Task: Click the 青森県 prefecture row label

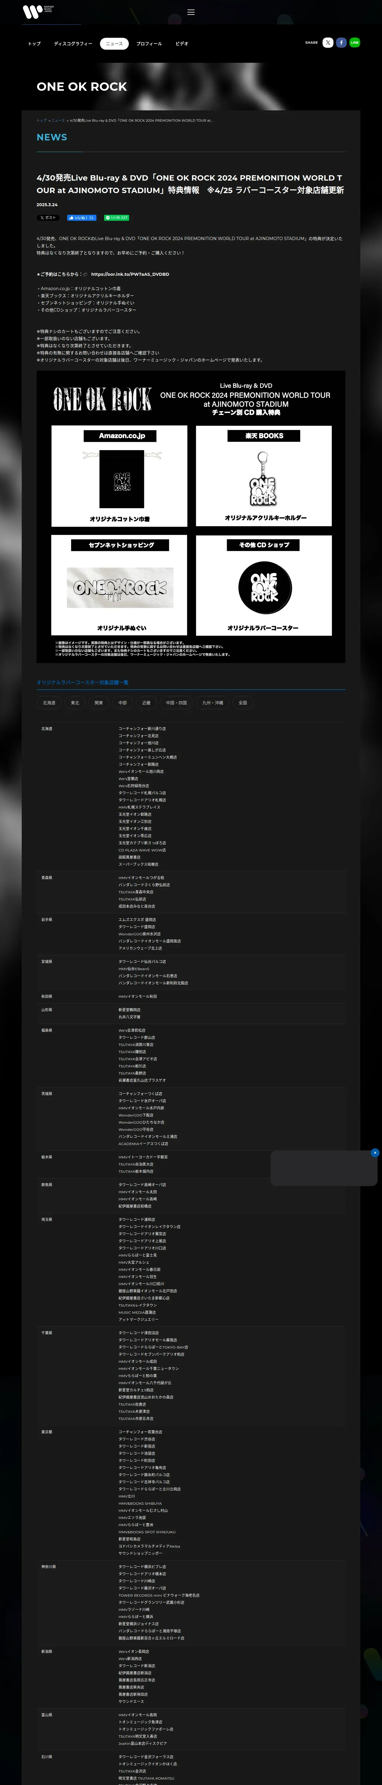Action: [46, 878]
